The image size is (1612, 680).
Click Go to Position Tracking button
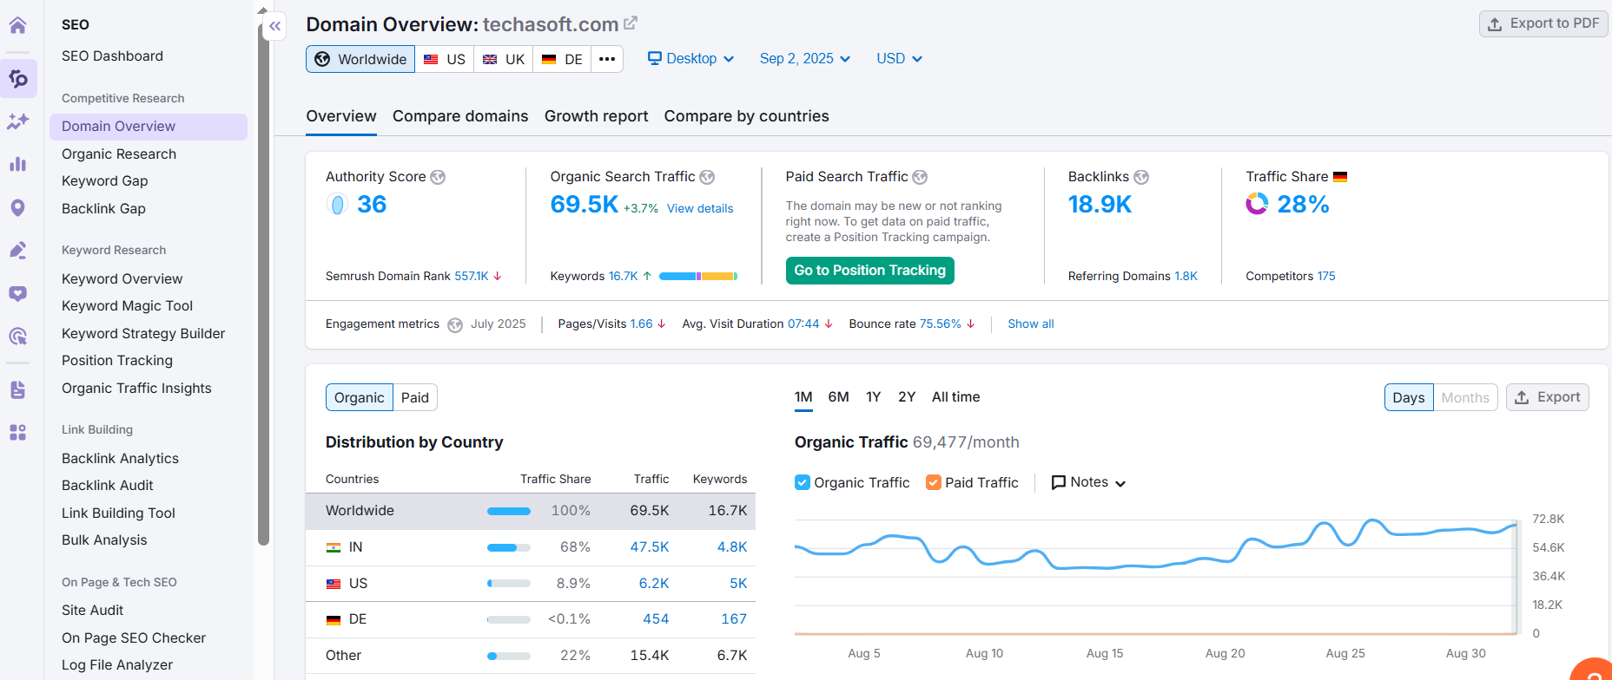point(869,271)
